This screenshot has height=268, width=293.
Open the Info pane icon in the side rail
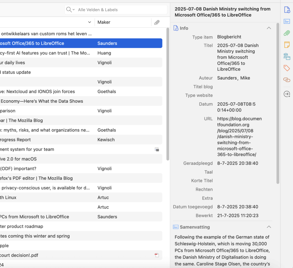(x=287, y=10)
